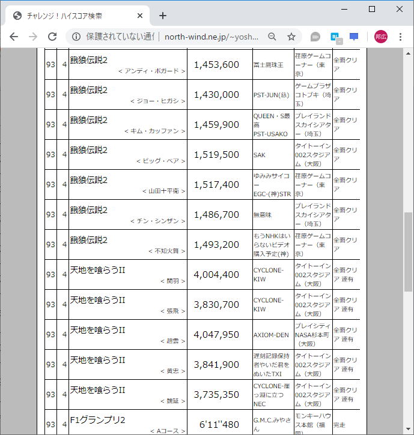This screenshot has height=435, width=414.
Task: Go back to the previous page
Action: [14, 37]
